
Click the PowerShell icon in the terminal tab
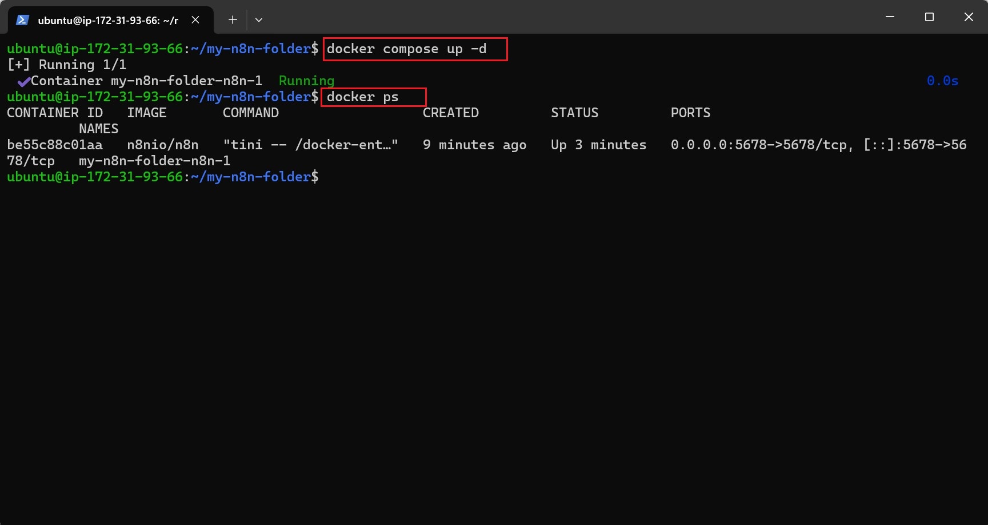22,20
